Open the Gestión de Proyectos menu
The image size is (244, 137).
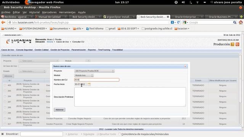click(x=60, y=50)
